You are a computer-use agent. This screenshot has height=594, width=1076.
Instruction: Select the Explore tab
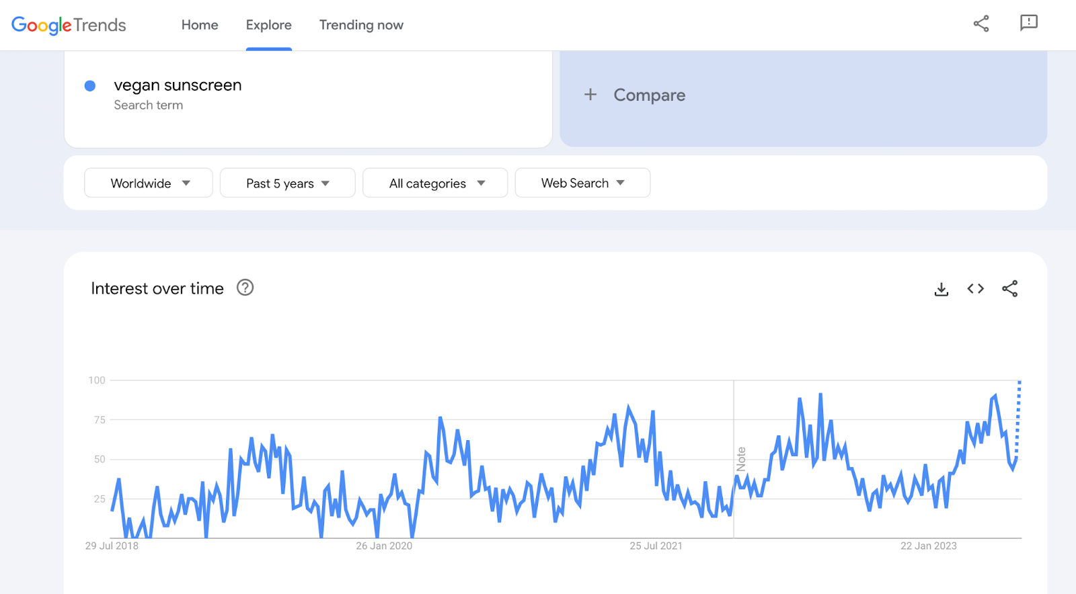268,25
